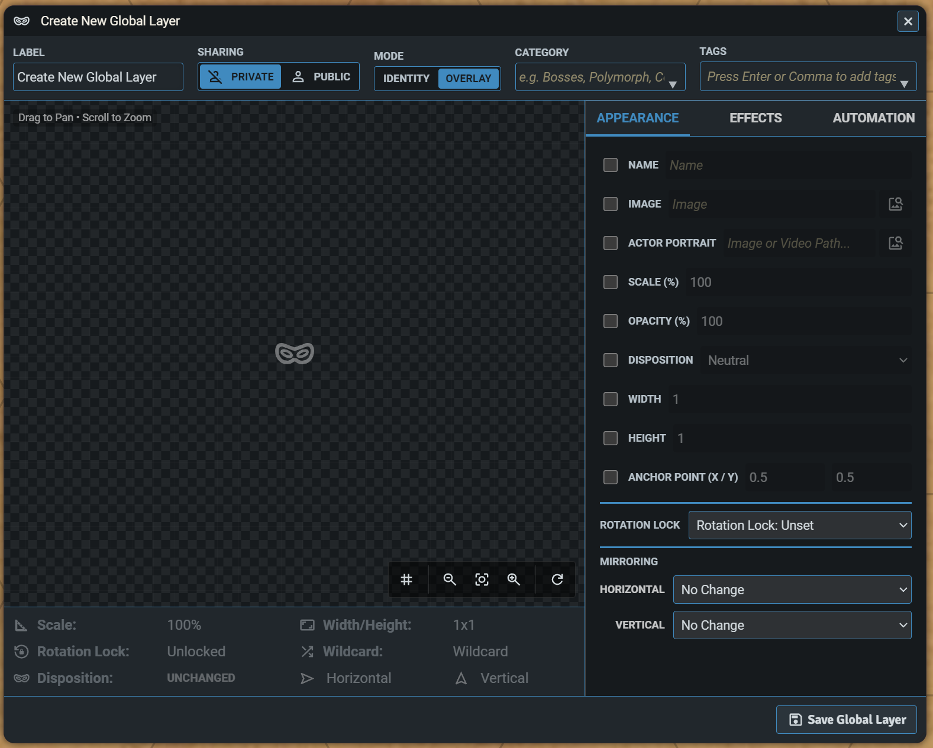Click the zoom in magnifier
933x748 pixels.
click(x=514, y=579)
